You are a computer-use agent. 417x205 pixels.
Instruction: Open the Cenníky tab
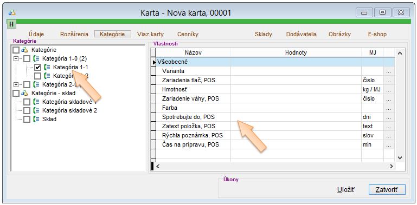tap(188, 34)
